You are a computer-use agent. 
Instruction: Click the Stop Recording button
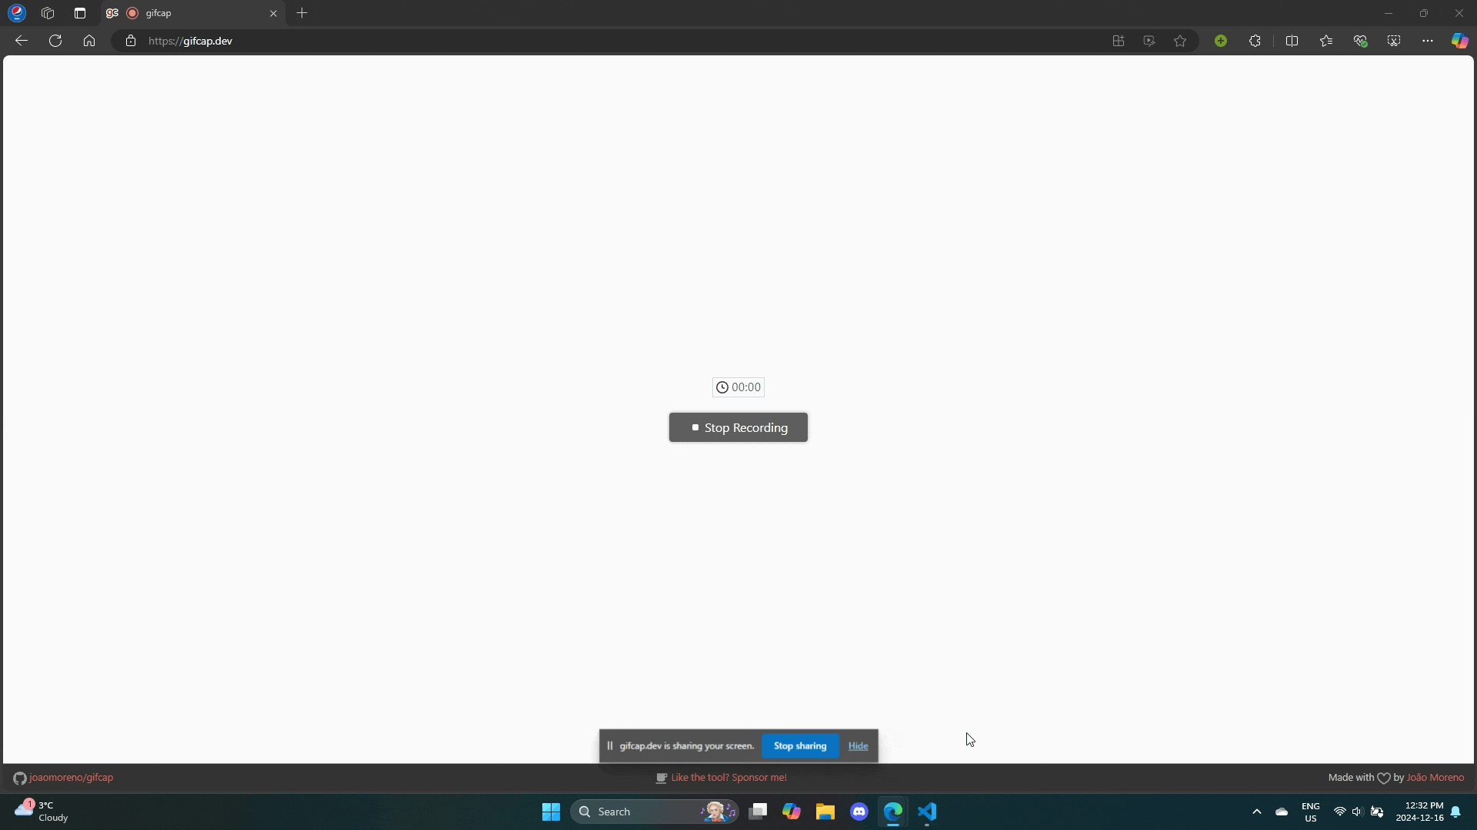point(738,427)
